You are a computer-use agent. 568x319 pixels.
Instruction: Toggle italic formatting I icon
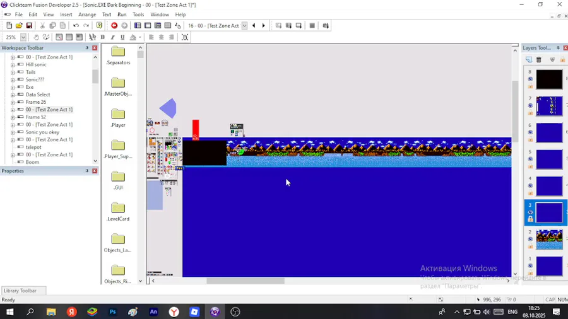pos(113,37)
